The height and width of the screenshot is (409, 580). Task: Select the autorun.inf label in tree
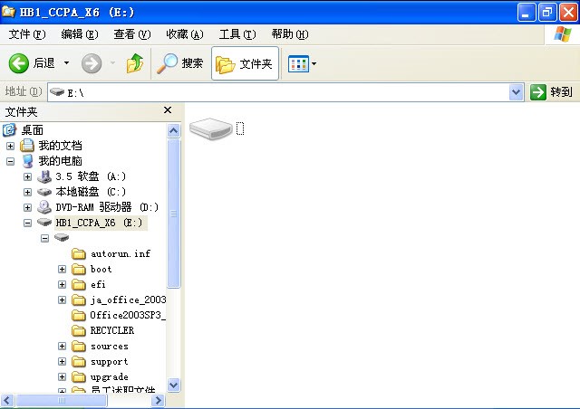[x=121, y=254]
